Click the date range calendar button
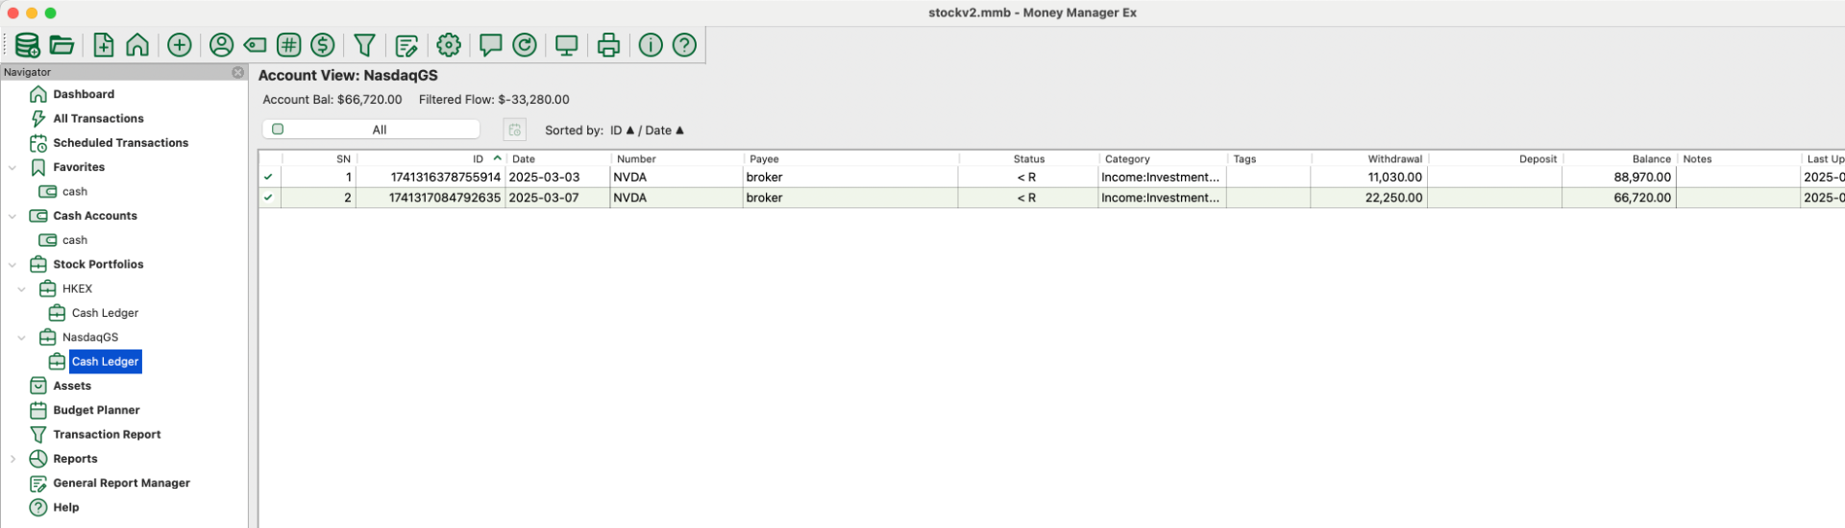 click(x=515, y=130)
